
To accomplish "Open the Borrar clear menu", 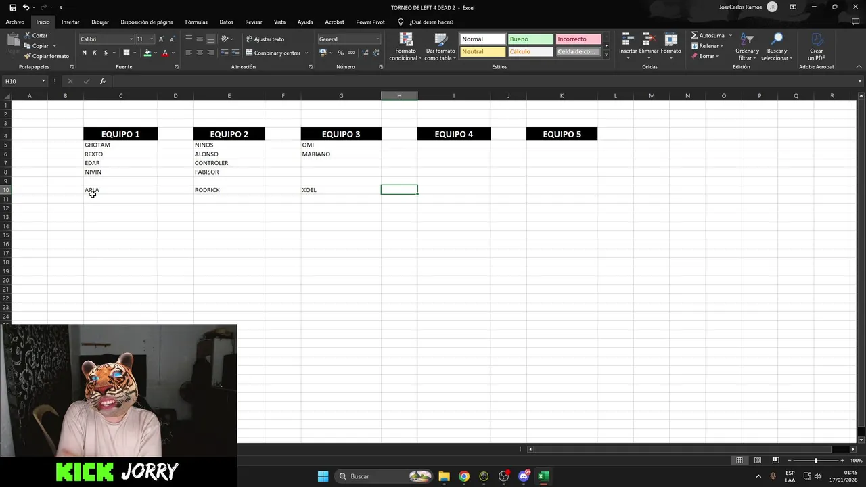I will click(706, 56).
